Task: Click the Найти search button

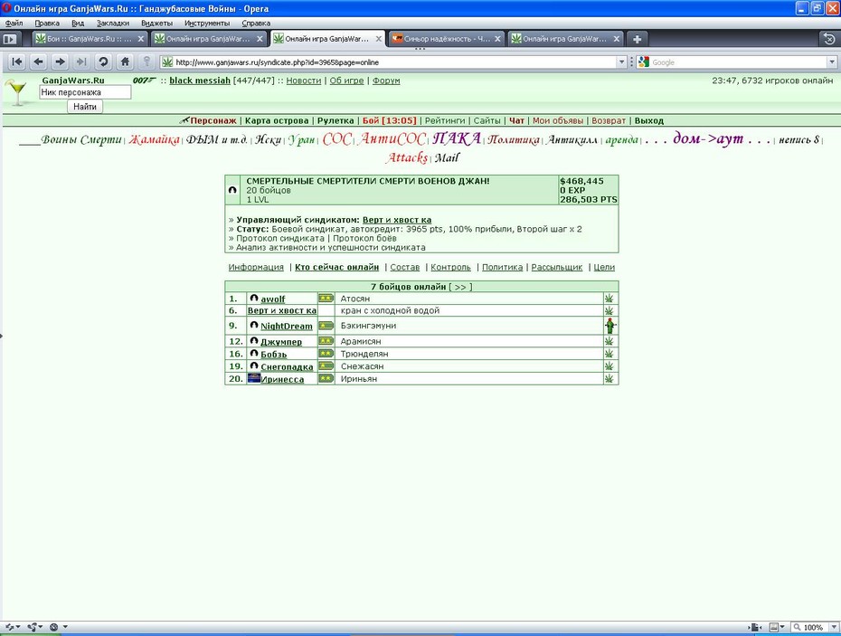Action: click(85, 106)
